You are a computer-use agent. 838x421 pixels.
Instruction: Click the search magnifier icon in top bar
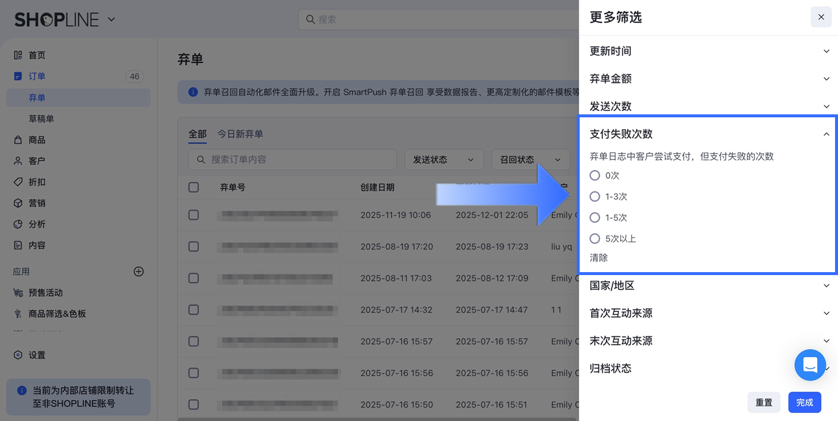[x=310, y=19]
